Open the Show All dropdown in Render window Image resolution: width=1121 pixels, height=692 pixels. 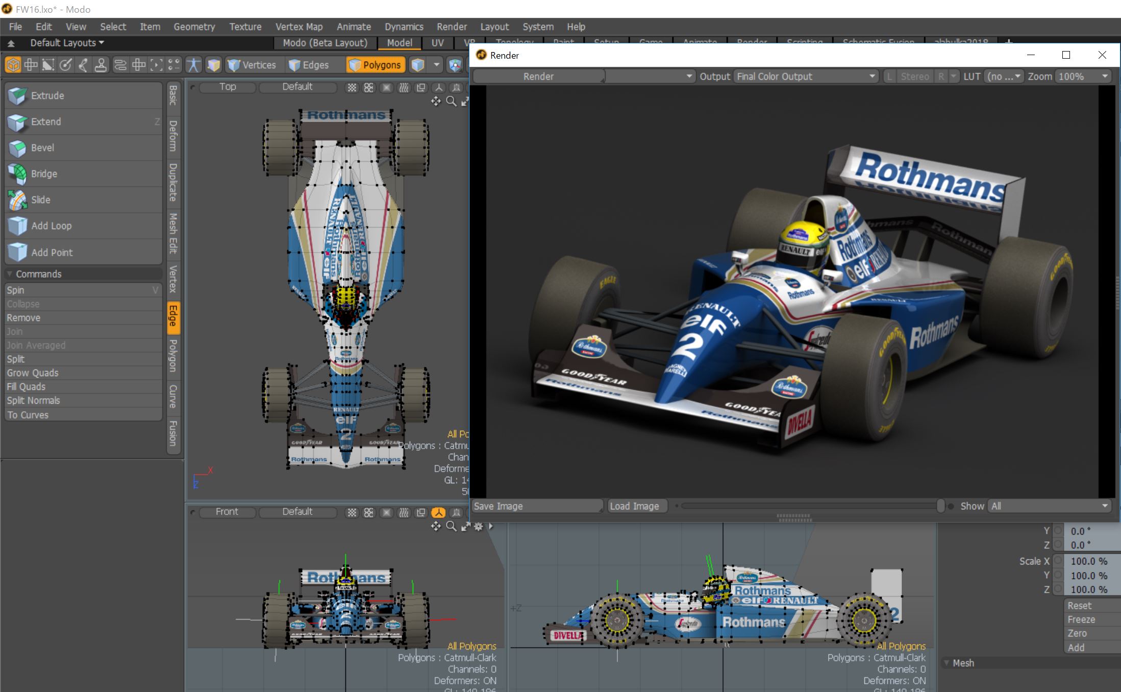pyautogui.click(x=1050, y=506)
